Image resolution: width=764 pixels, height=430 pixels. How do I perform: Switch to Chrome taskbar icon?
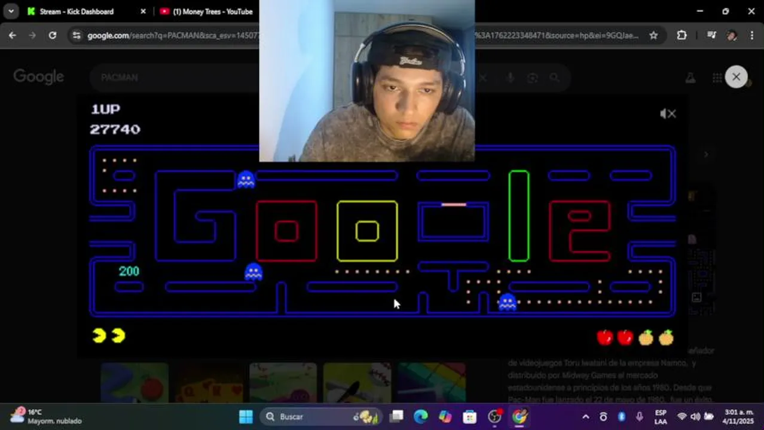(519, 416)
